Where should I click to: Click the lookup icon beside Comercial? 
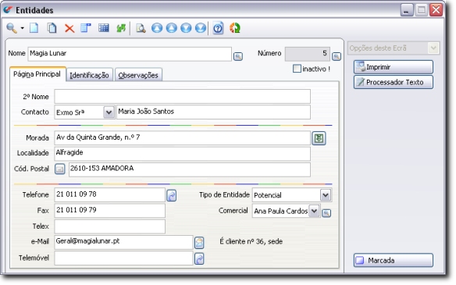click(x=326, y=213)
